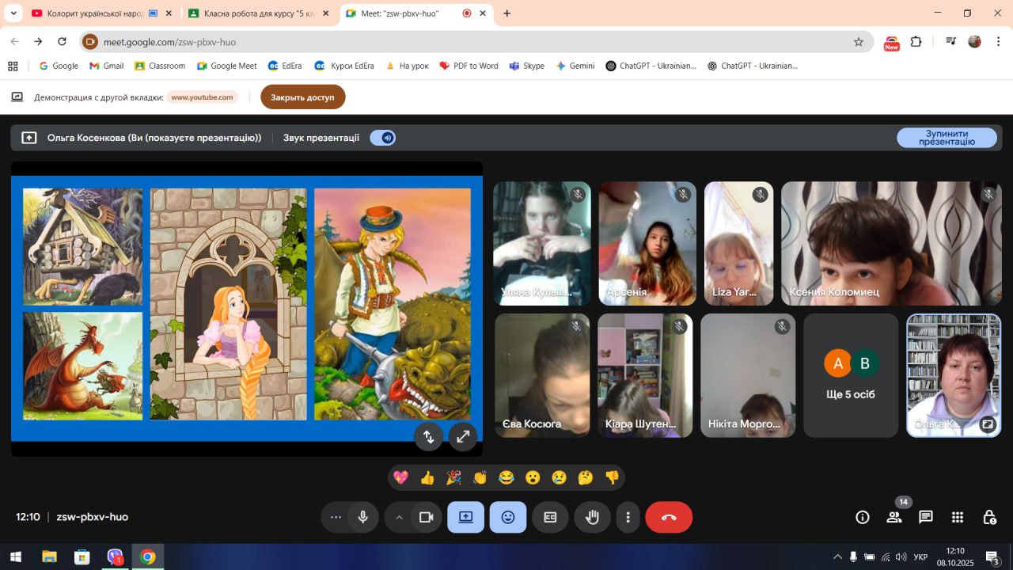The image size is (1013, 570).
Task: Toggle the presentation audio switch
Action: tap(383, 138)
